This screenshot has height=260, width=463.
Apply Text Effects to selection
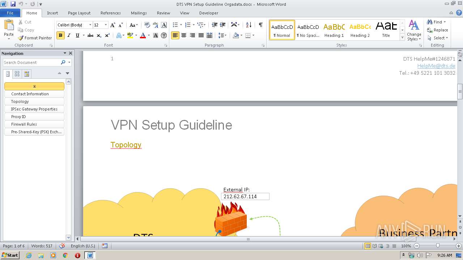(119, 35)
